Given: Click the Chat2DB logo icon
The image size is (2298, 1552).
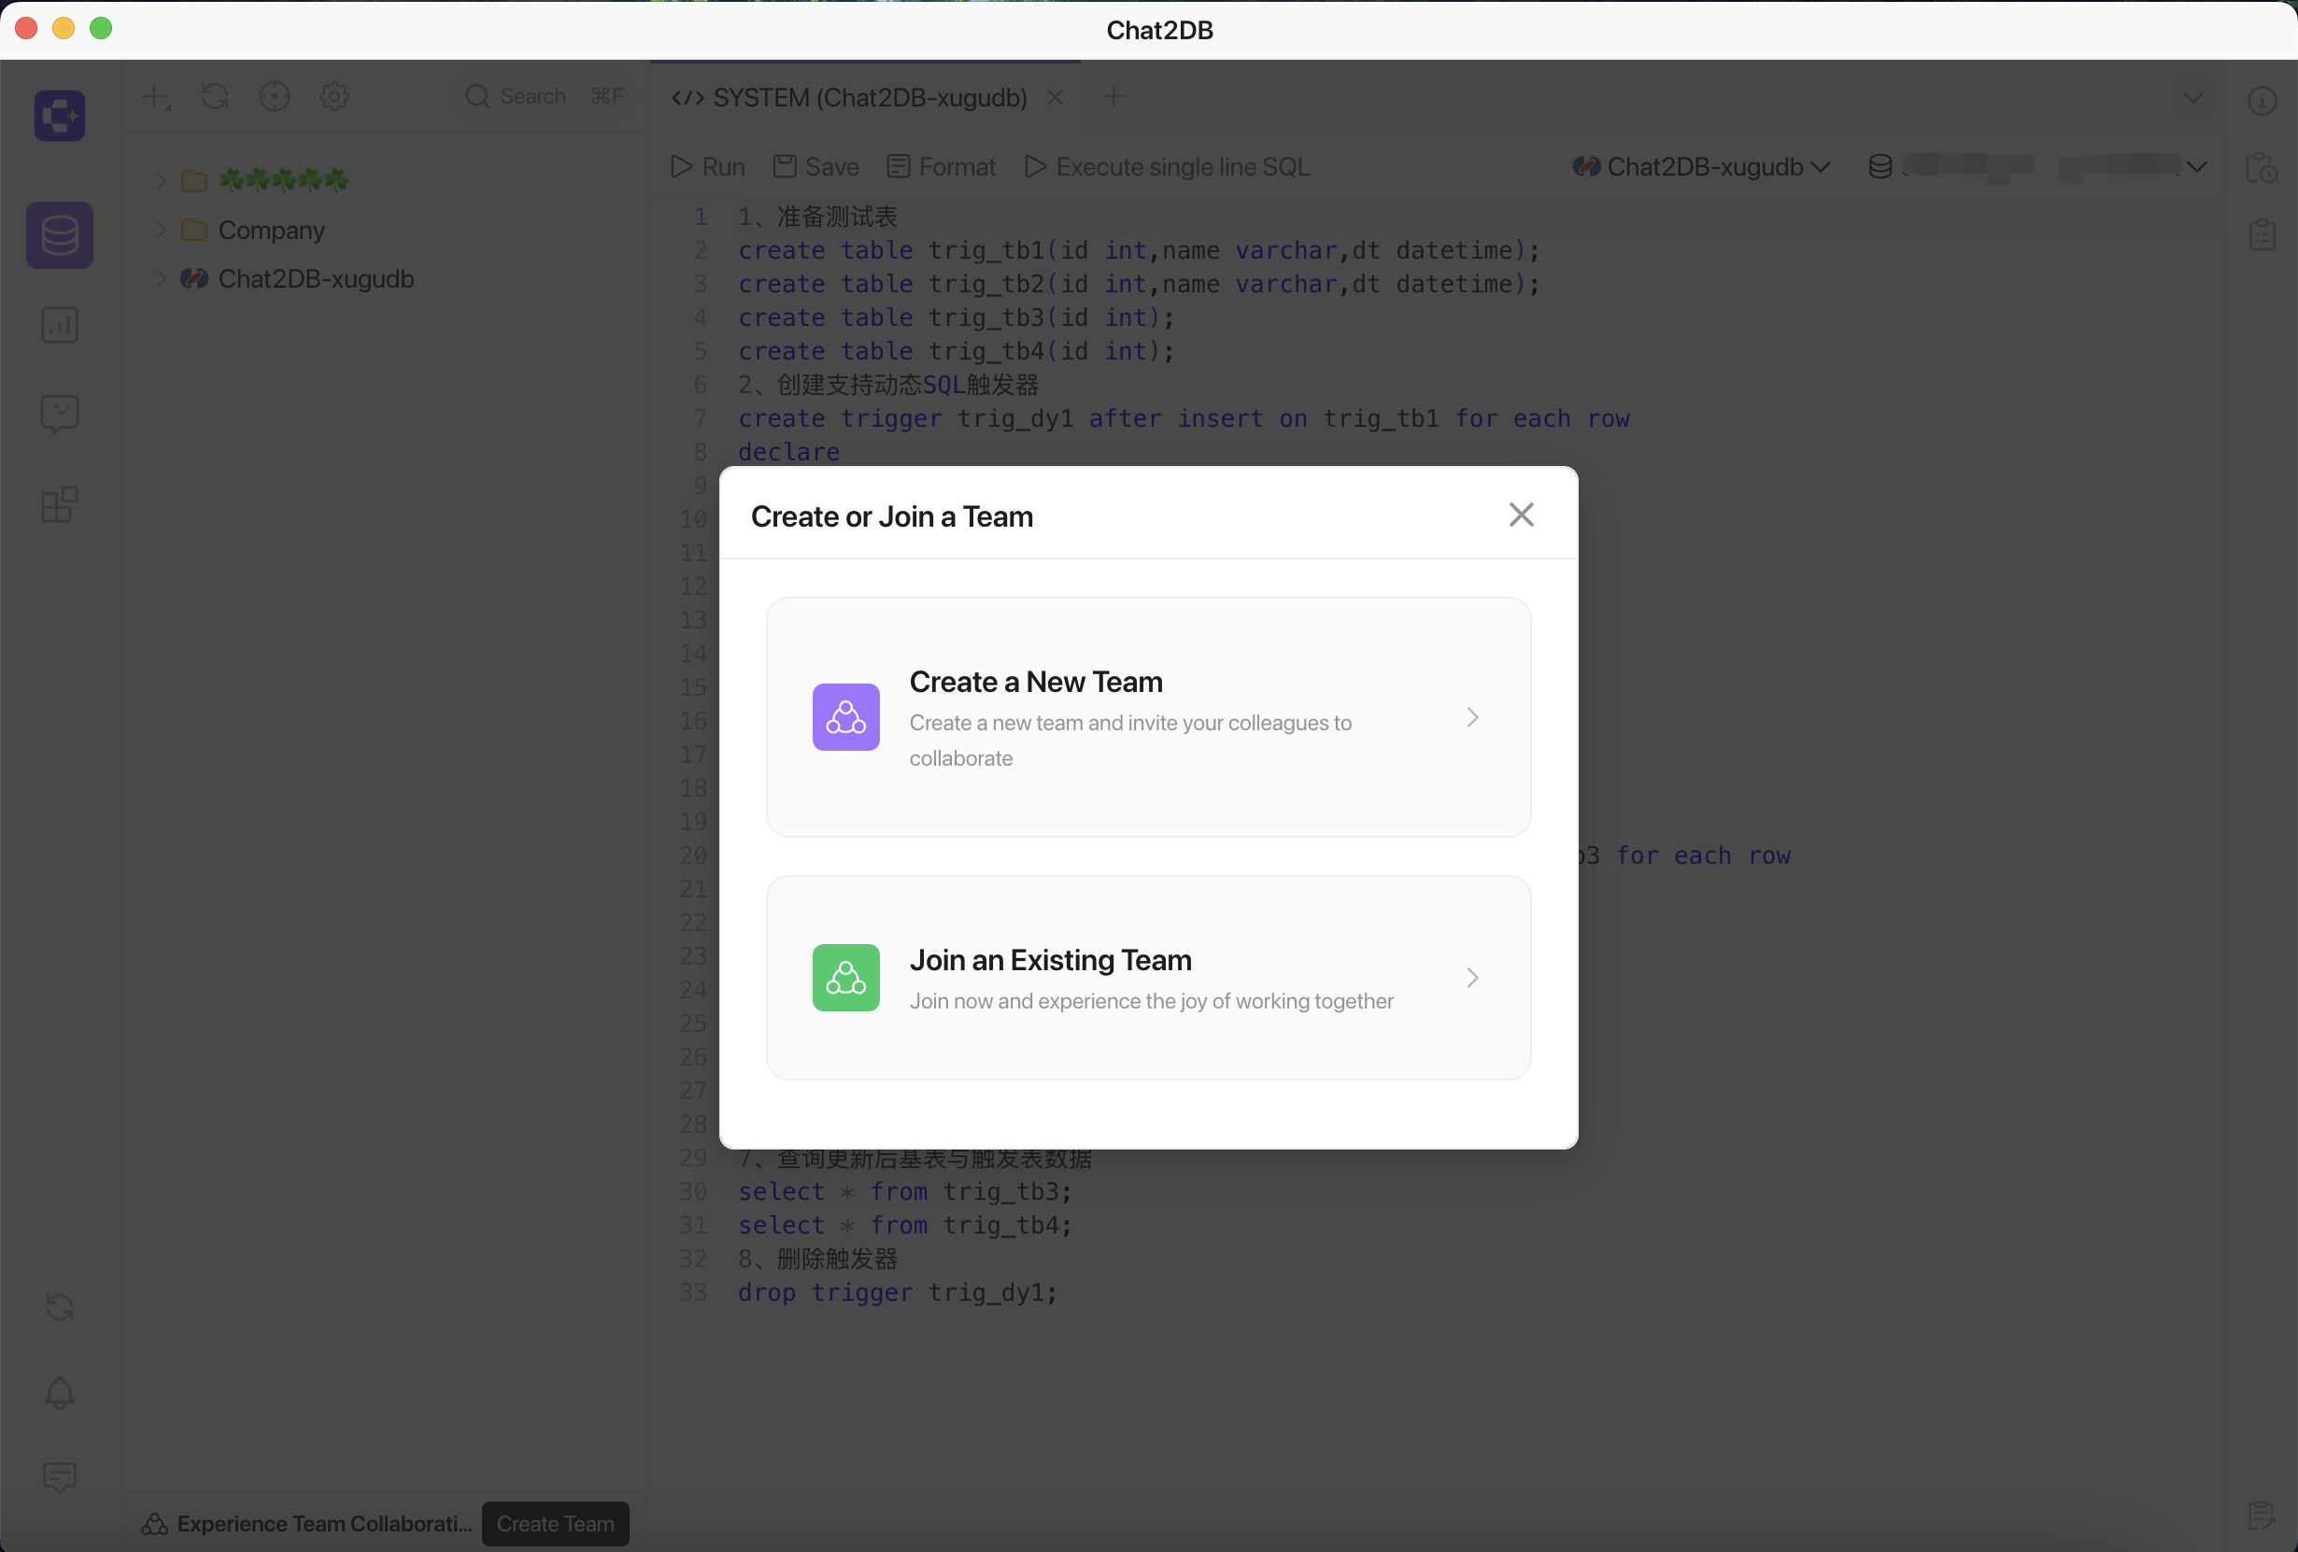Looking at the screenshot, I should [x=60, y=116].
